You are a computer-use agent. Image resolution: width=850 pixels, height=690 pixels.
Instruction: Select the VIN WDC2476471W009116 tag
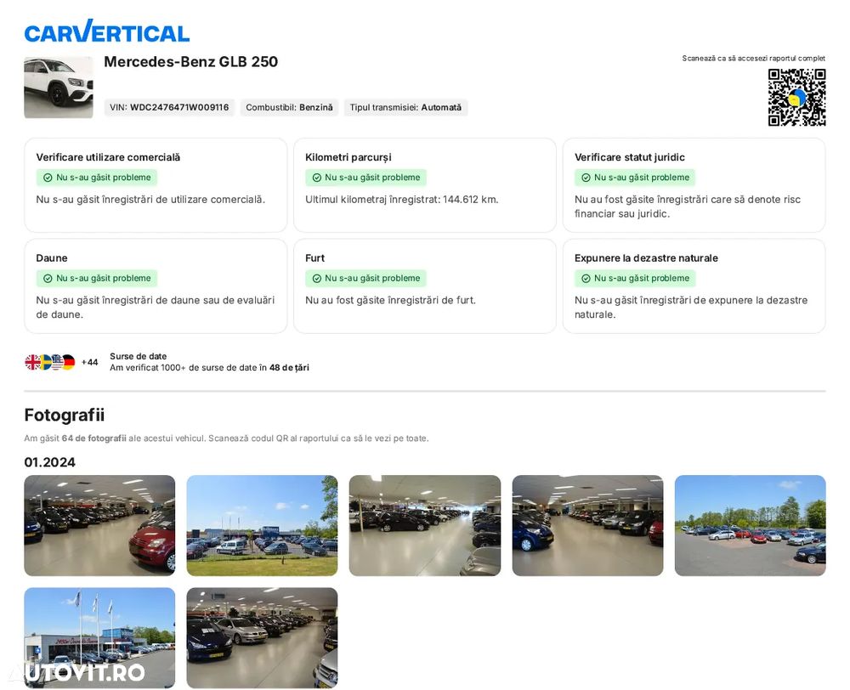click(169, 107)
